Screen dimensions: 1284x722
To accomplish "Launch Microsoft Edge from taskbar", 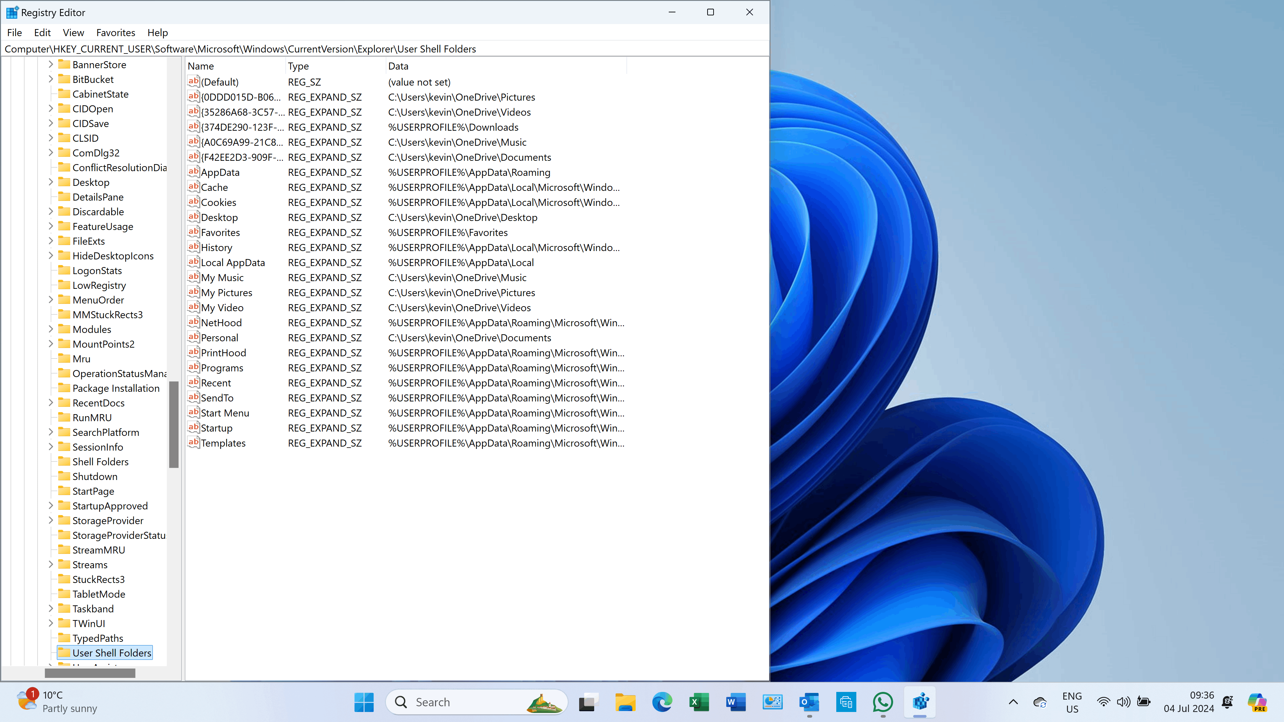I will coord(662,702).
